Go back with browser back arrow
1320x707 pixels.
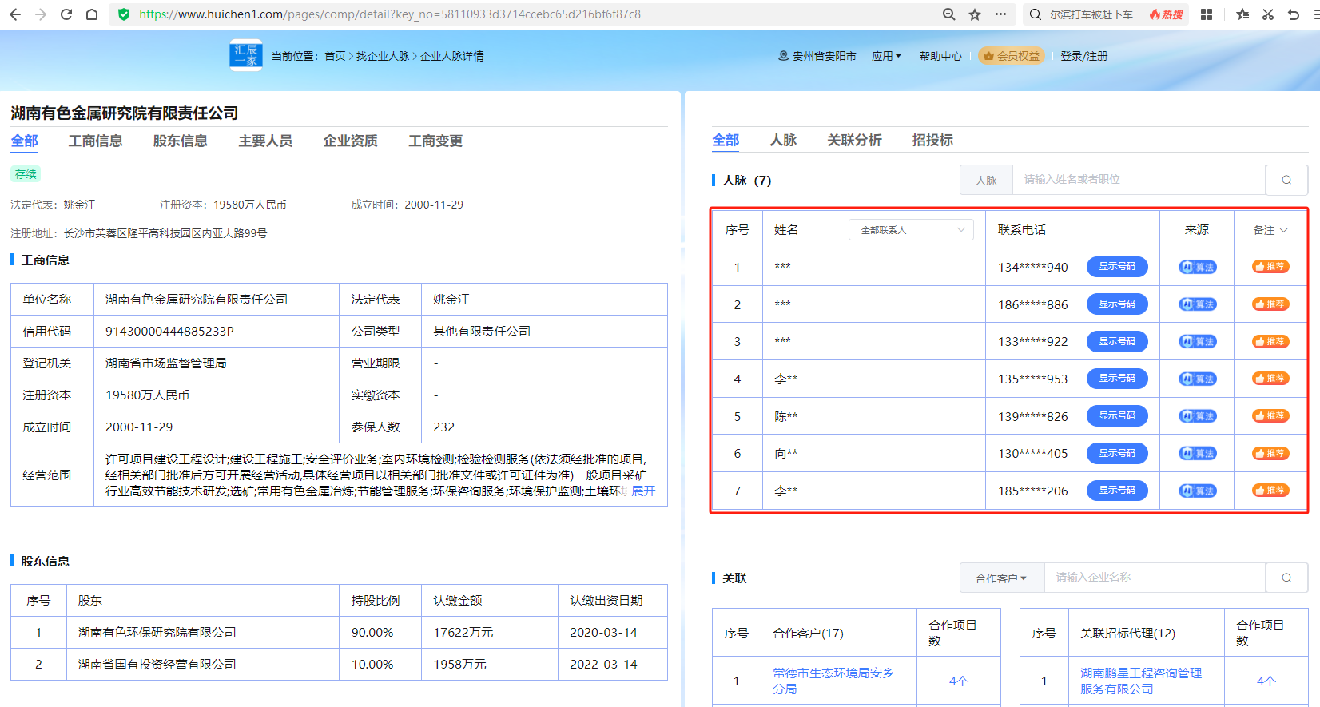pos(15,14)
